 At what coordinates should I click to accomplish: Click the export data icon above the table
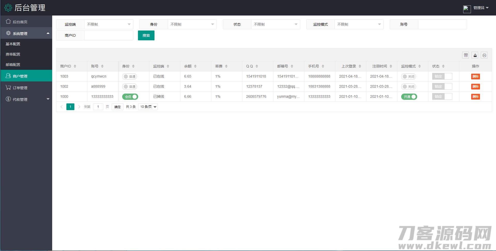click(x=475, y=55)
